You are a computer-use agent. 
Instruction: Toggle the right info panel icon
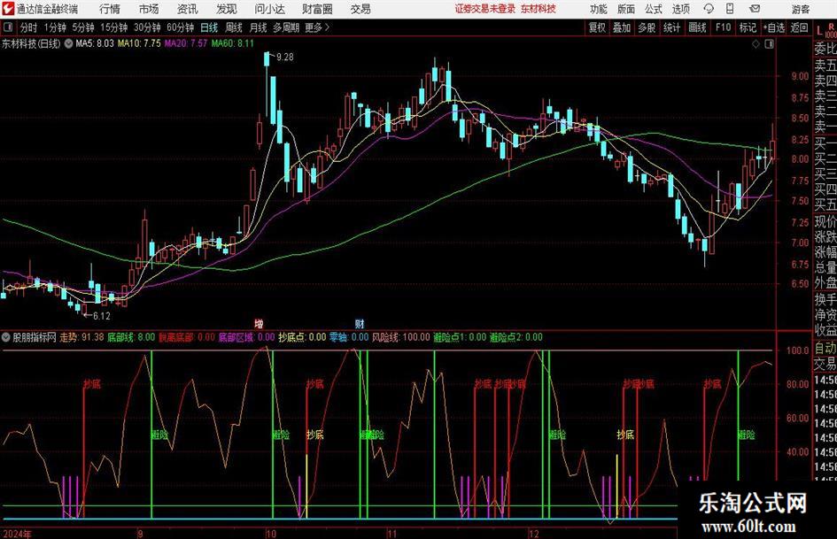769,44
